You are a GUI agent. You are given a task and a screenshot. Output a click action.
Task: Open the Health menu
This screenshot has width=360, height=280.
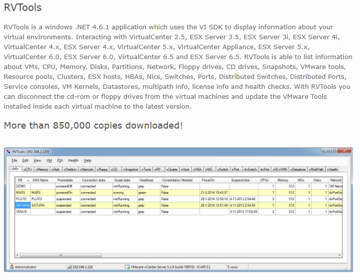[73, 160]
